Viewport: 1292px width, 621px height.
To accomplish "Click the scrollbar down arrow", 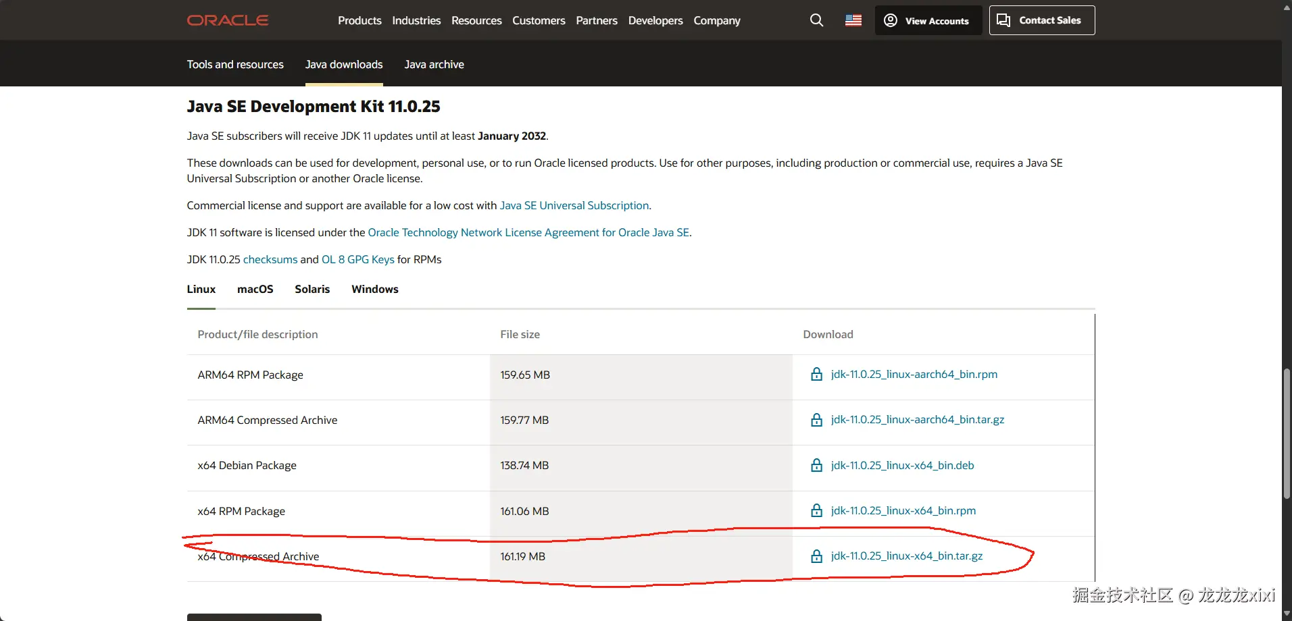I will [1287, 614].
